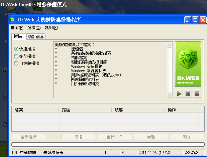Viewport: 207px width, 157px height.
Task: Sort by 路徑 column header
Action: point(85,110)
